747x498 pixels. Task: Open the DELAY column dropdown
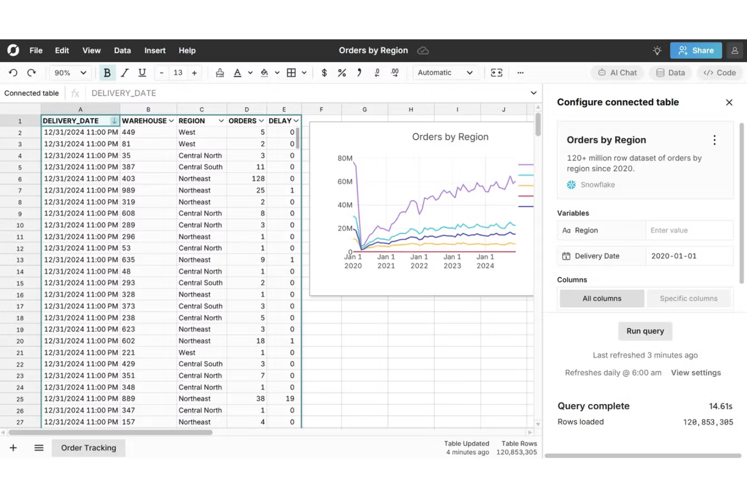tap(296, 121)
